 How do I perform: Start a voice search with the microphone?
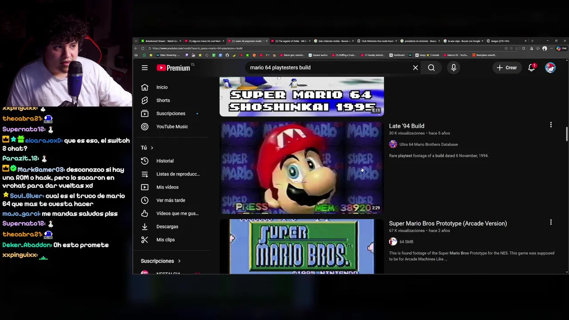(453, 68)
